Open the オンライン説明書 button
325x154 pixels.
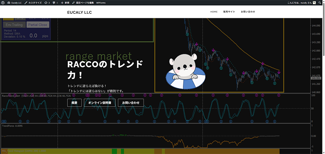[100, 103]
